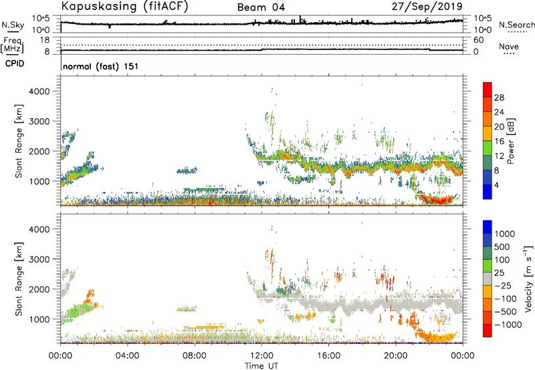The height and width of the screenshot is (370, 535).
Task: Click the red strong echo patch near 22:00 in power panel
Action: point(438,199)
